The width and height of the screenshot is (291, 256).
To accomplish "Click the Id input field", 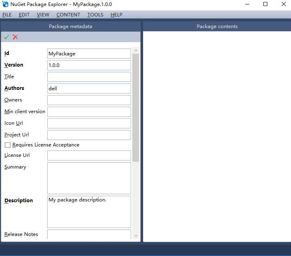I will [89, 53].
